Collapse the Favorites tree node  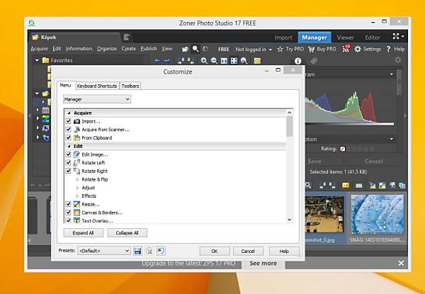click(37, 60)
